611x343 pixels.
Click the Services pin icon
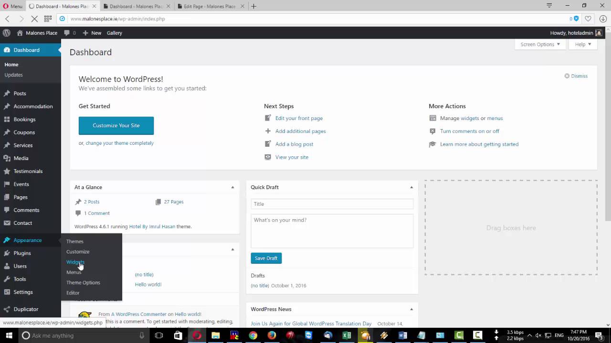tap(7, 145)
